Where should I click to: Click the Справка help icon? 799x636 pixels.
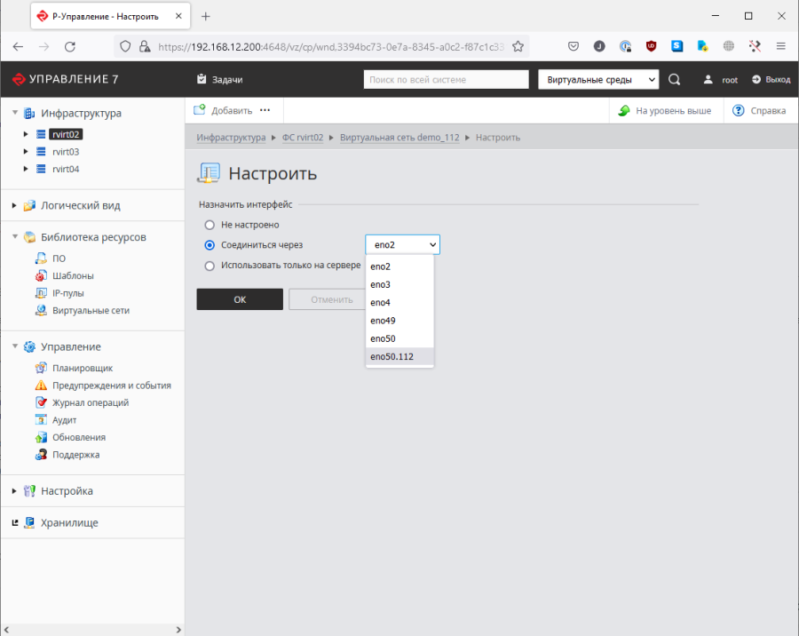[738, 111]
